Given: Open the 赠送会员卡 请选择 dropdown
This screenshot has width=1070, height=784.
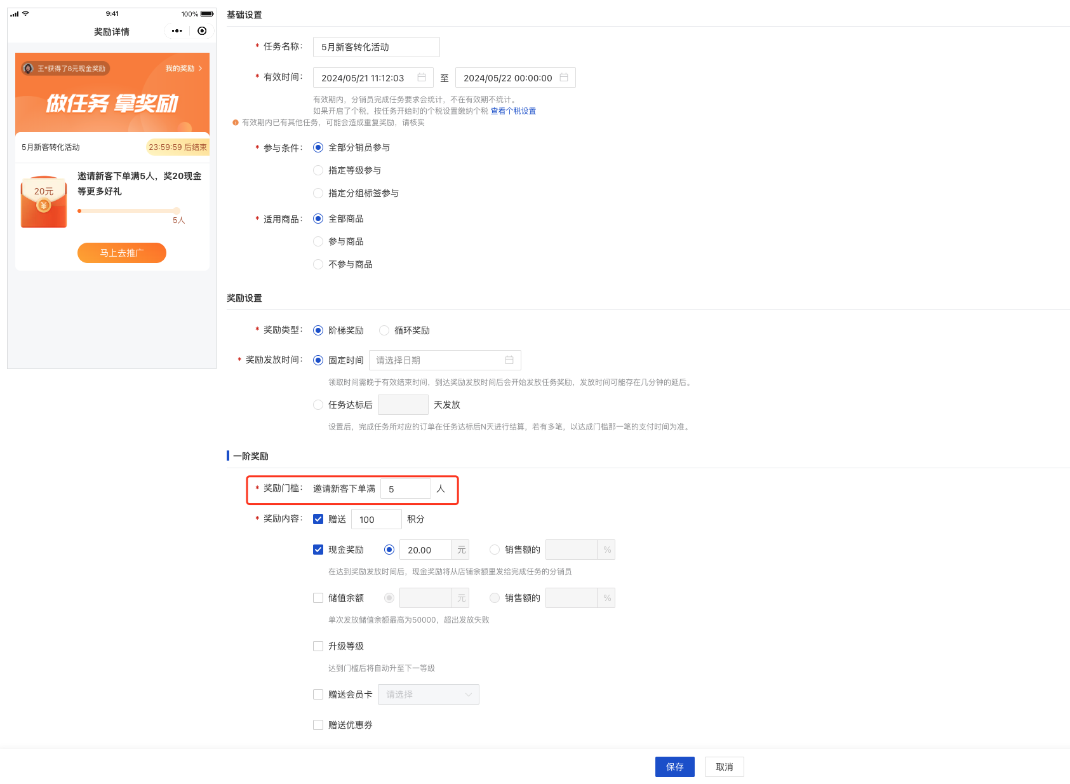Looking at the screenshot, I should tap(429, 694).
